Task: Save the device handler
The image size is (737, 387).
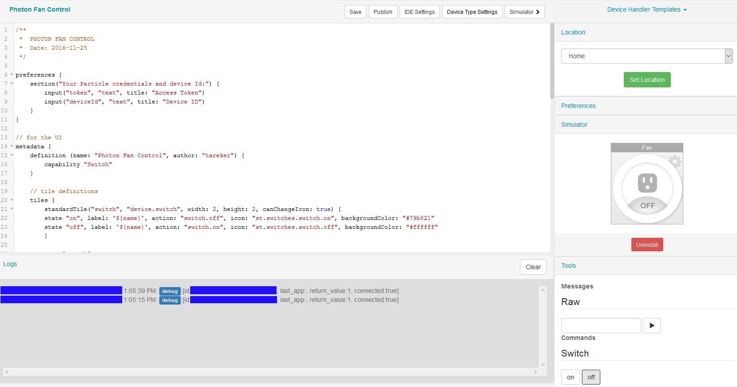Action: tap(355, 12)
